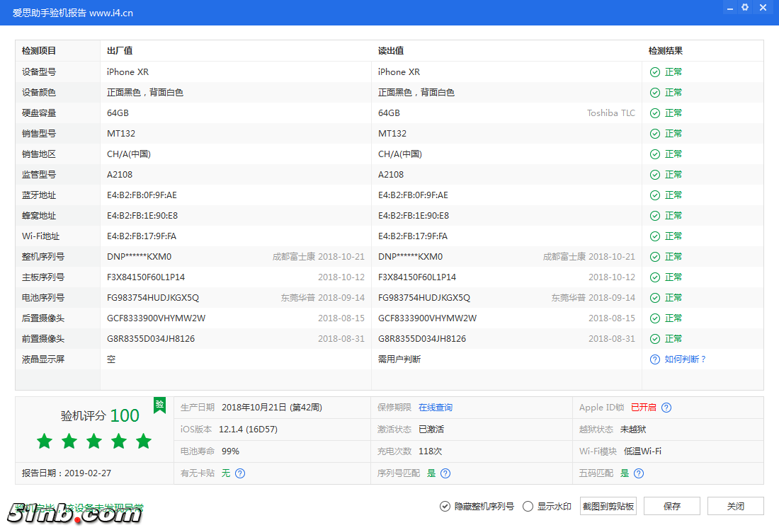Click the green check icon beside 设备型号 row

654,71
